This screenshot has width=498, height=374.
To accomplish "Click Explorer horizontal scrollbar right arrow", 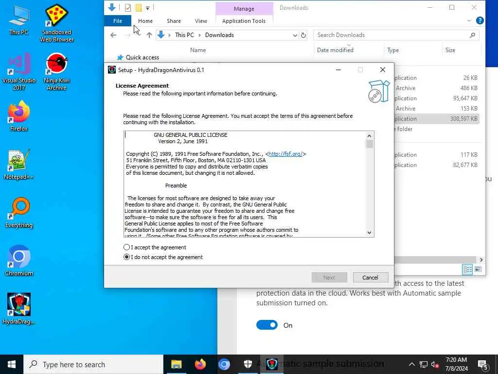I will click(481, 260).
